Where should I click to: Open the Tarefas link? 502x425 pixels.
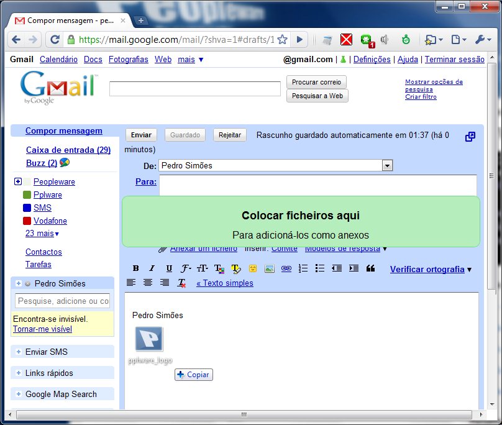coord(39,265)
